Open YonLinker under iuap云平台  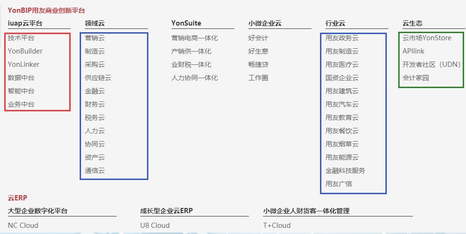24,64
